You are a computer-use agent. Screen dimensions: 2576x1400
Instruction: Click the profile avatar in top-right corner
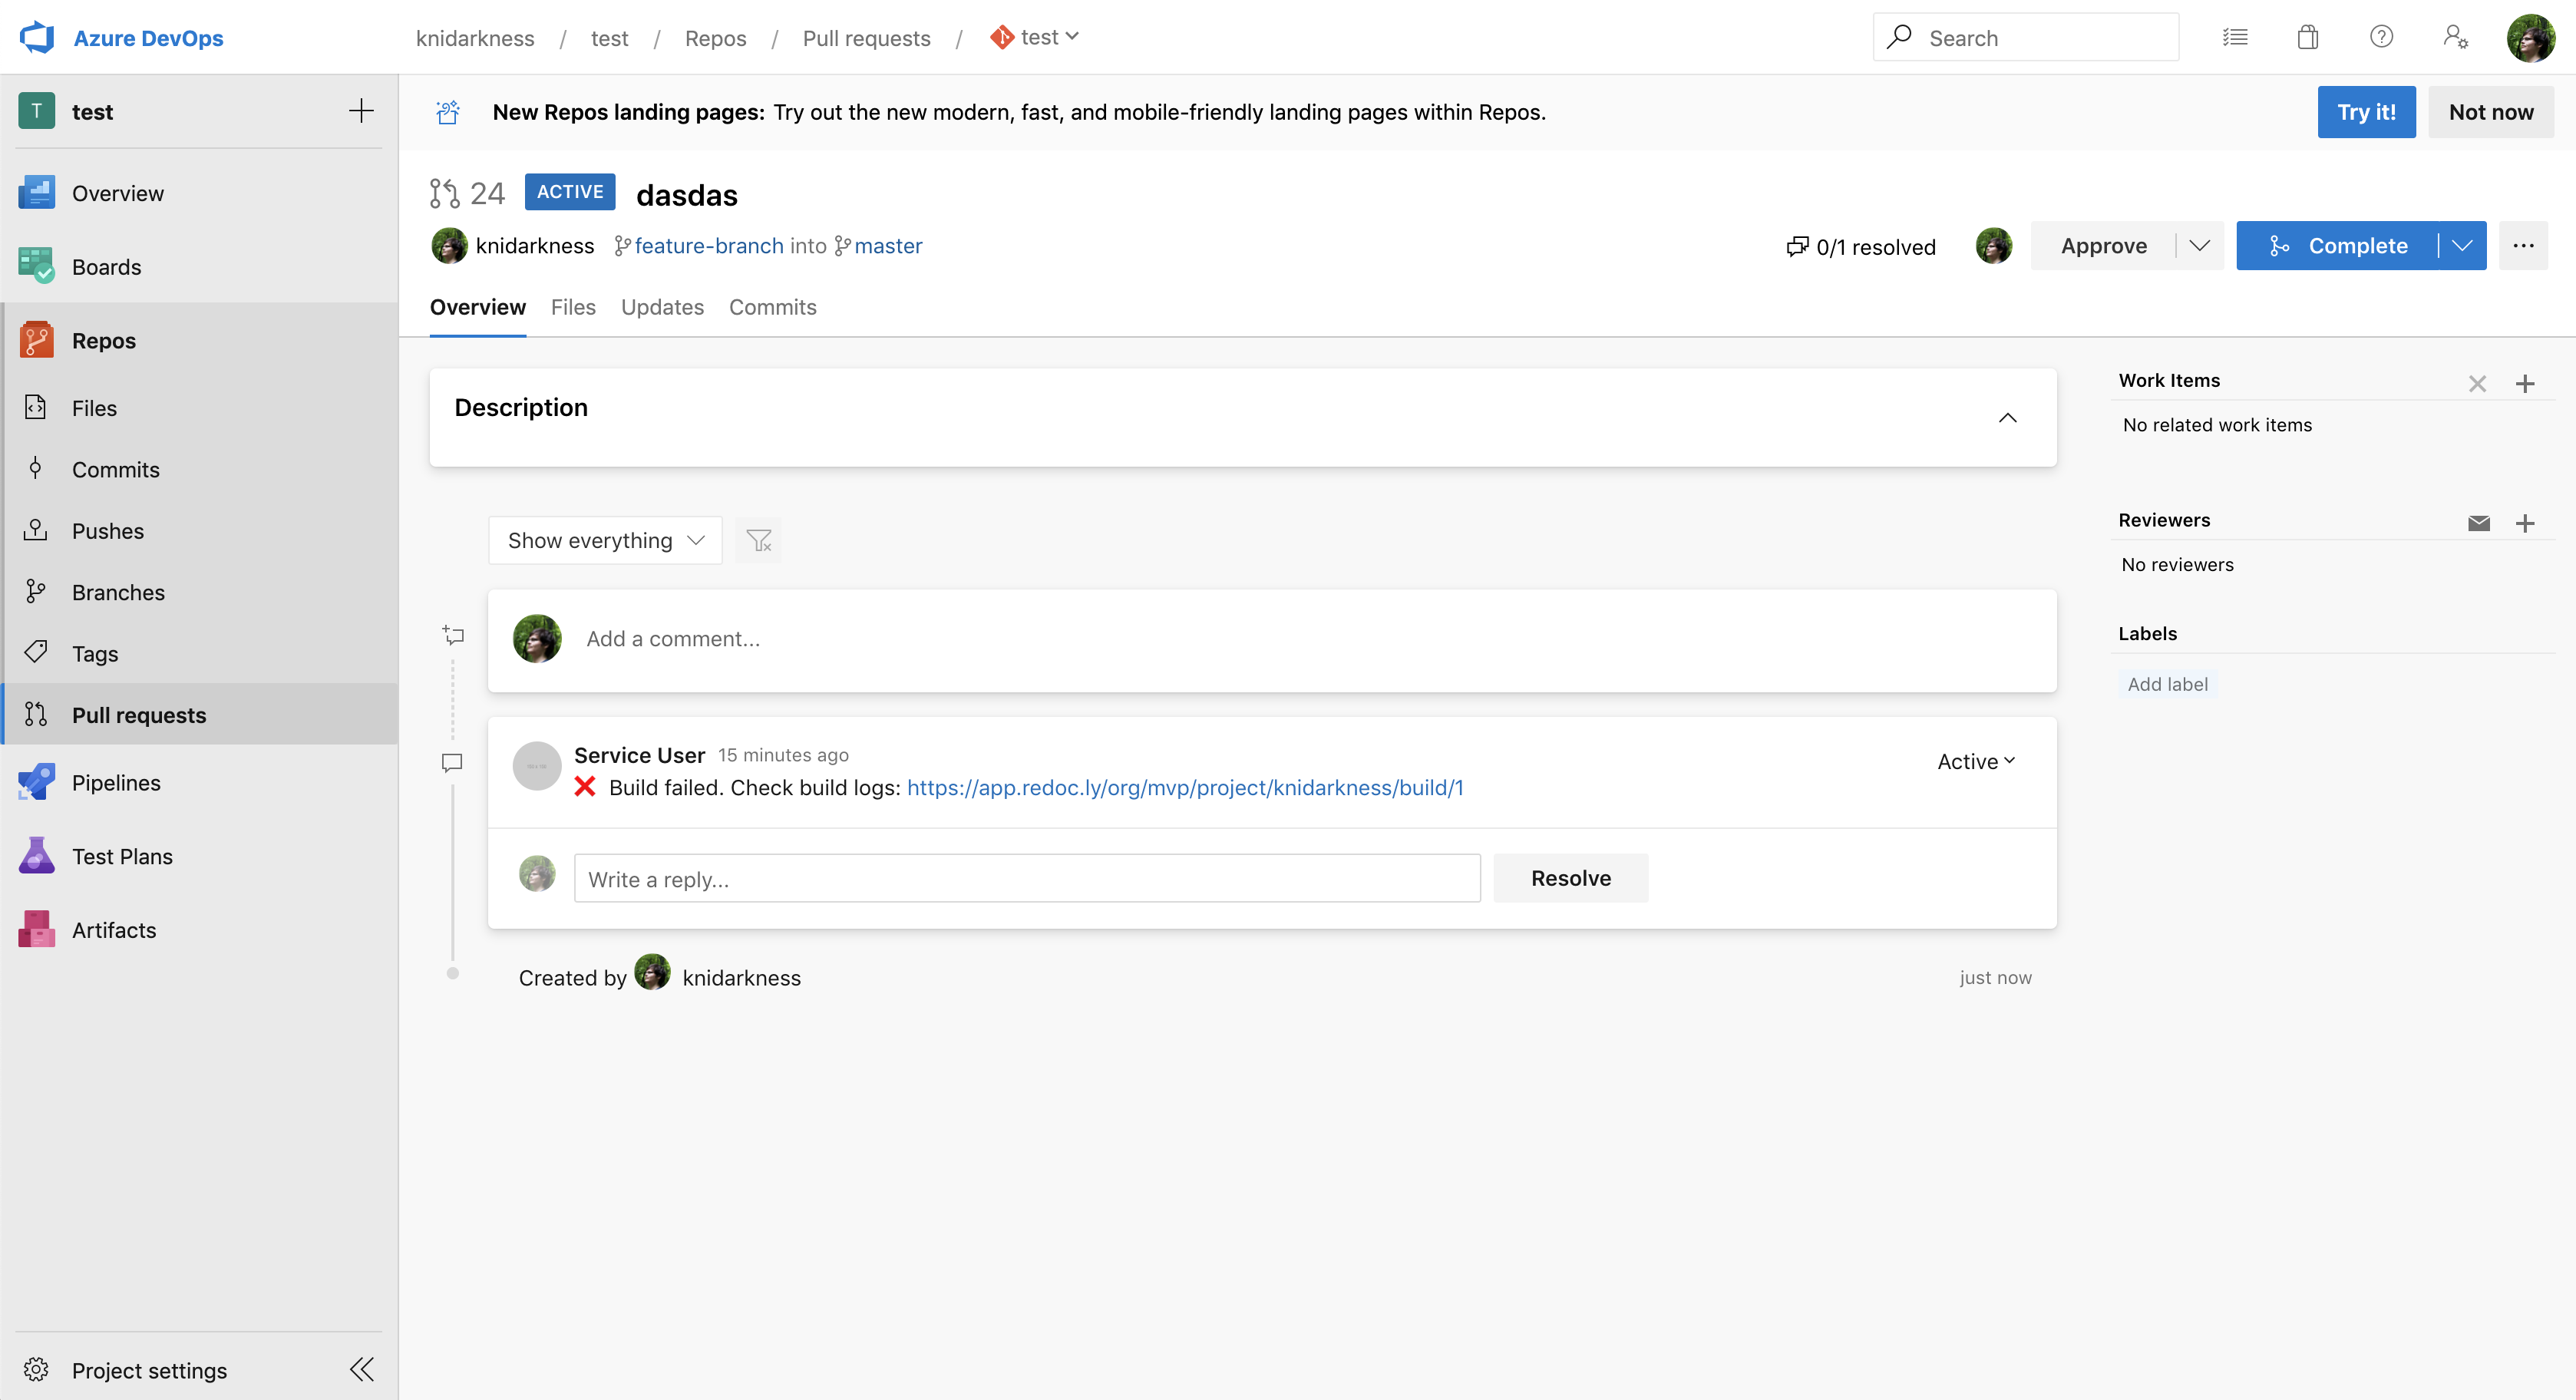coord(2530,37)
